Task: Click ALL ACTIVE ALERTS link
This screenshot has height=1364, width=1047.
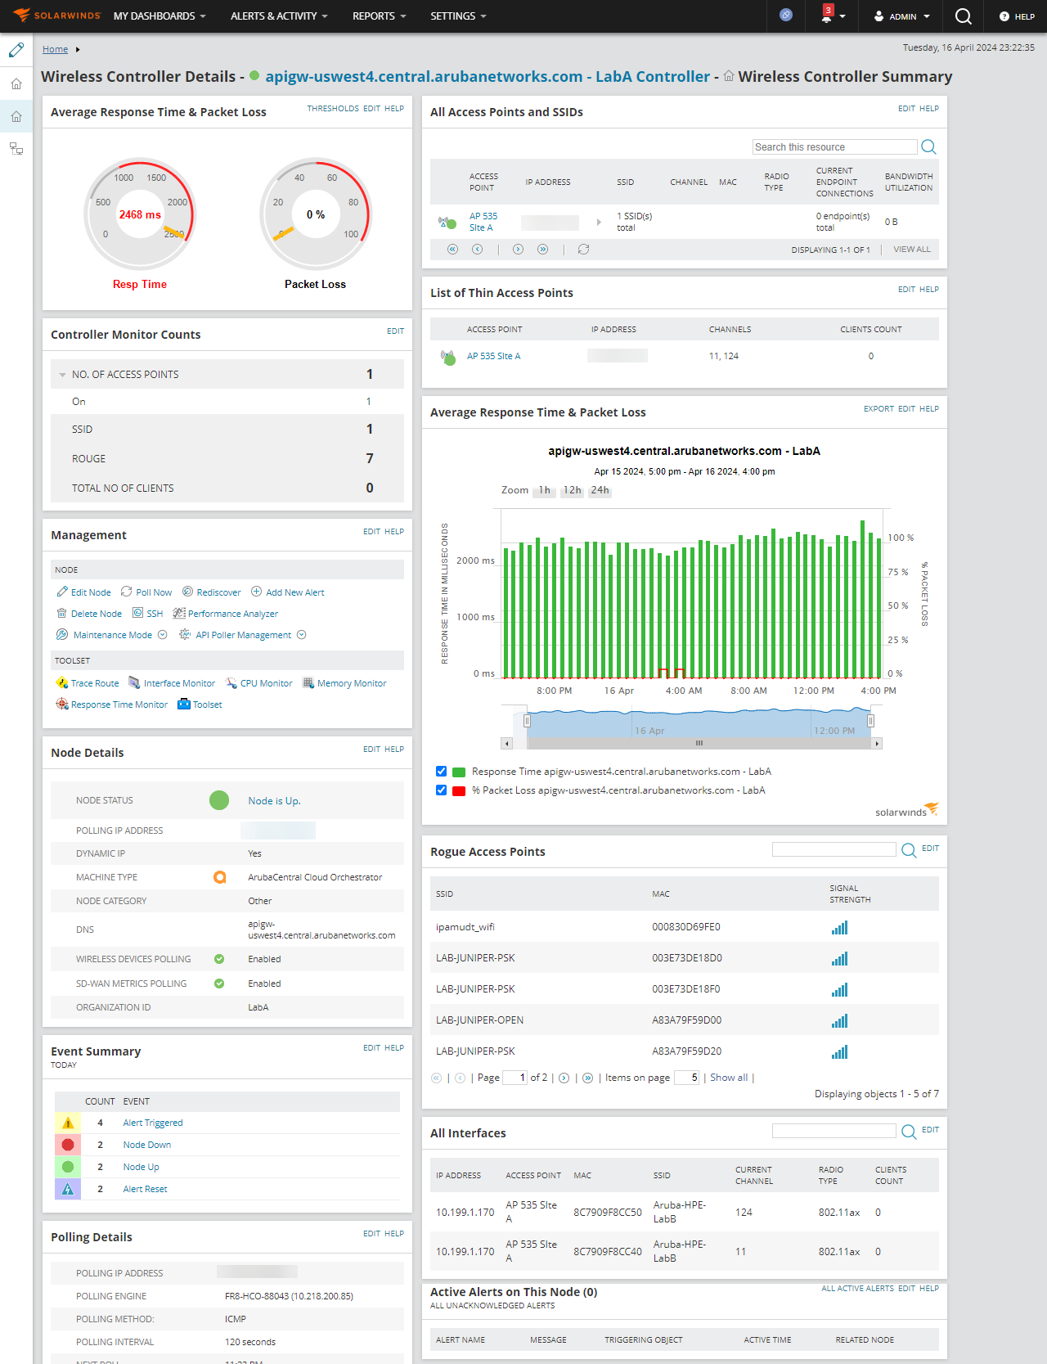Action: [x=857, y=1288]
